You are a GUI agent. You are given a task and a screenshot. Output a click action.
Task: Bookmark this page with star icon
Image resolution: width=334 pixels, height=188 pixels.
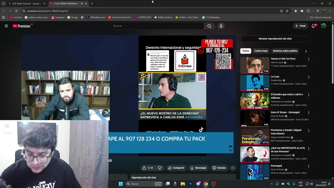[x=287, y=11]
